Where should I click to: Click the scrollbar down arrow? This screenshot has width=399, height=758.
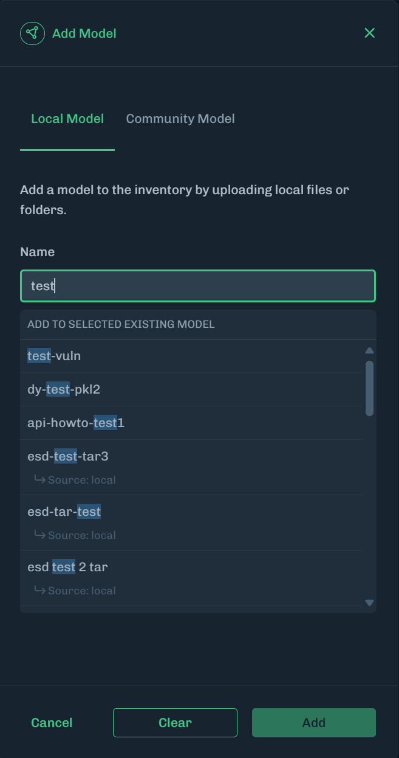click(369, 603)
